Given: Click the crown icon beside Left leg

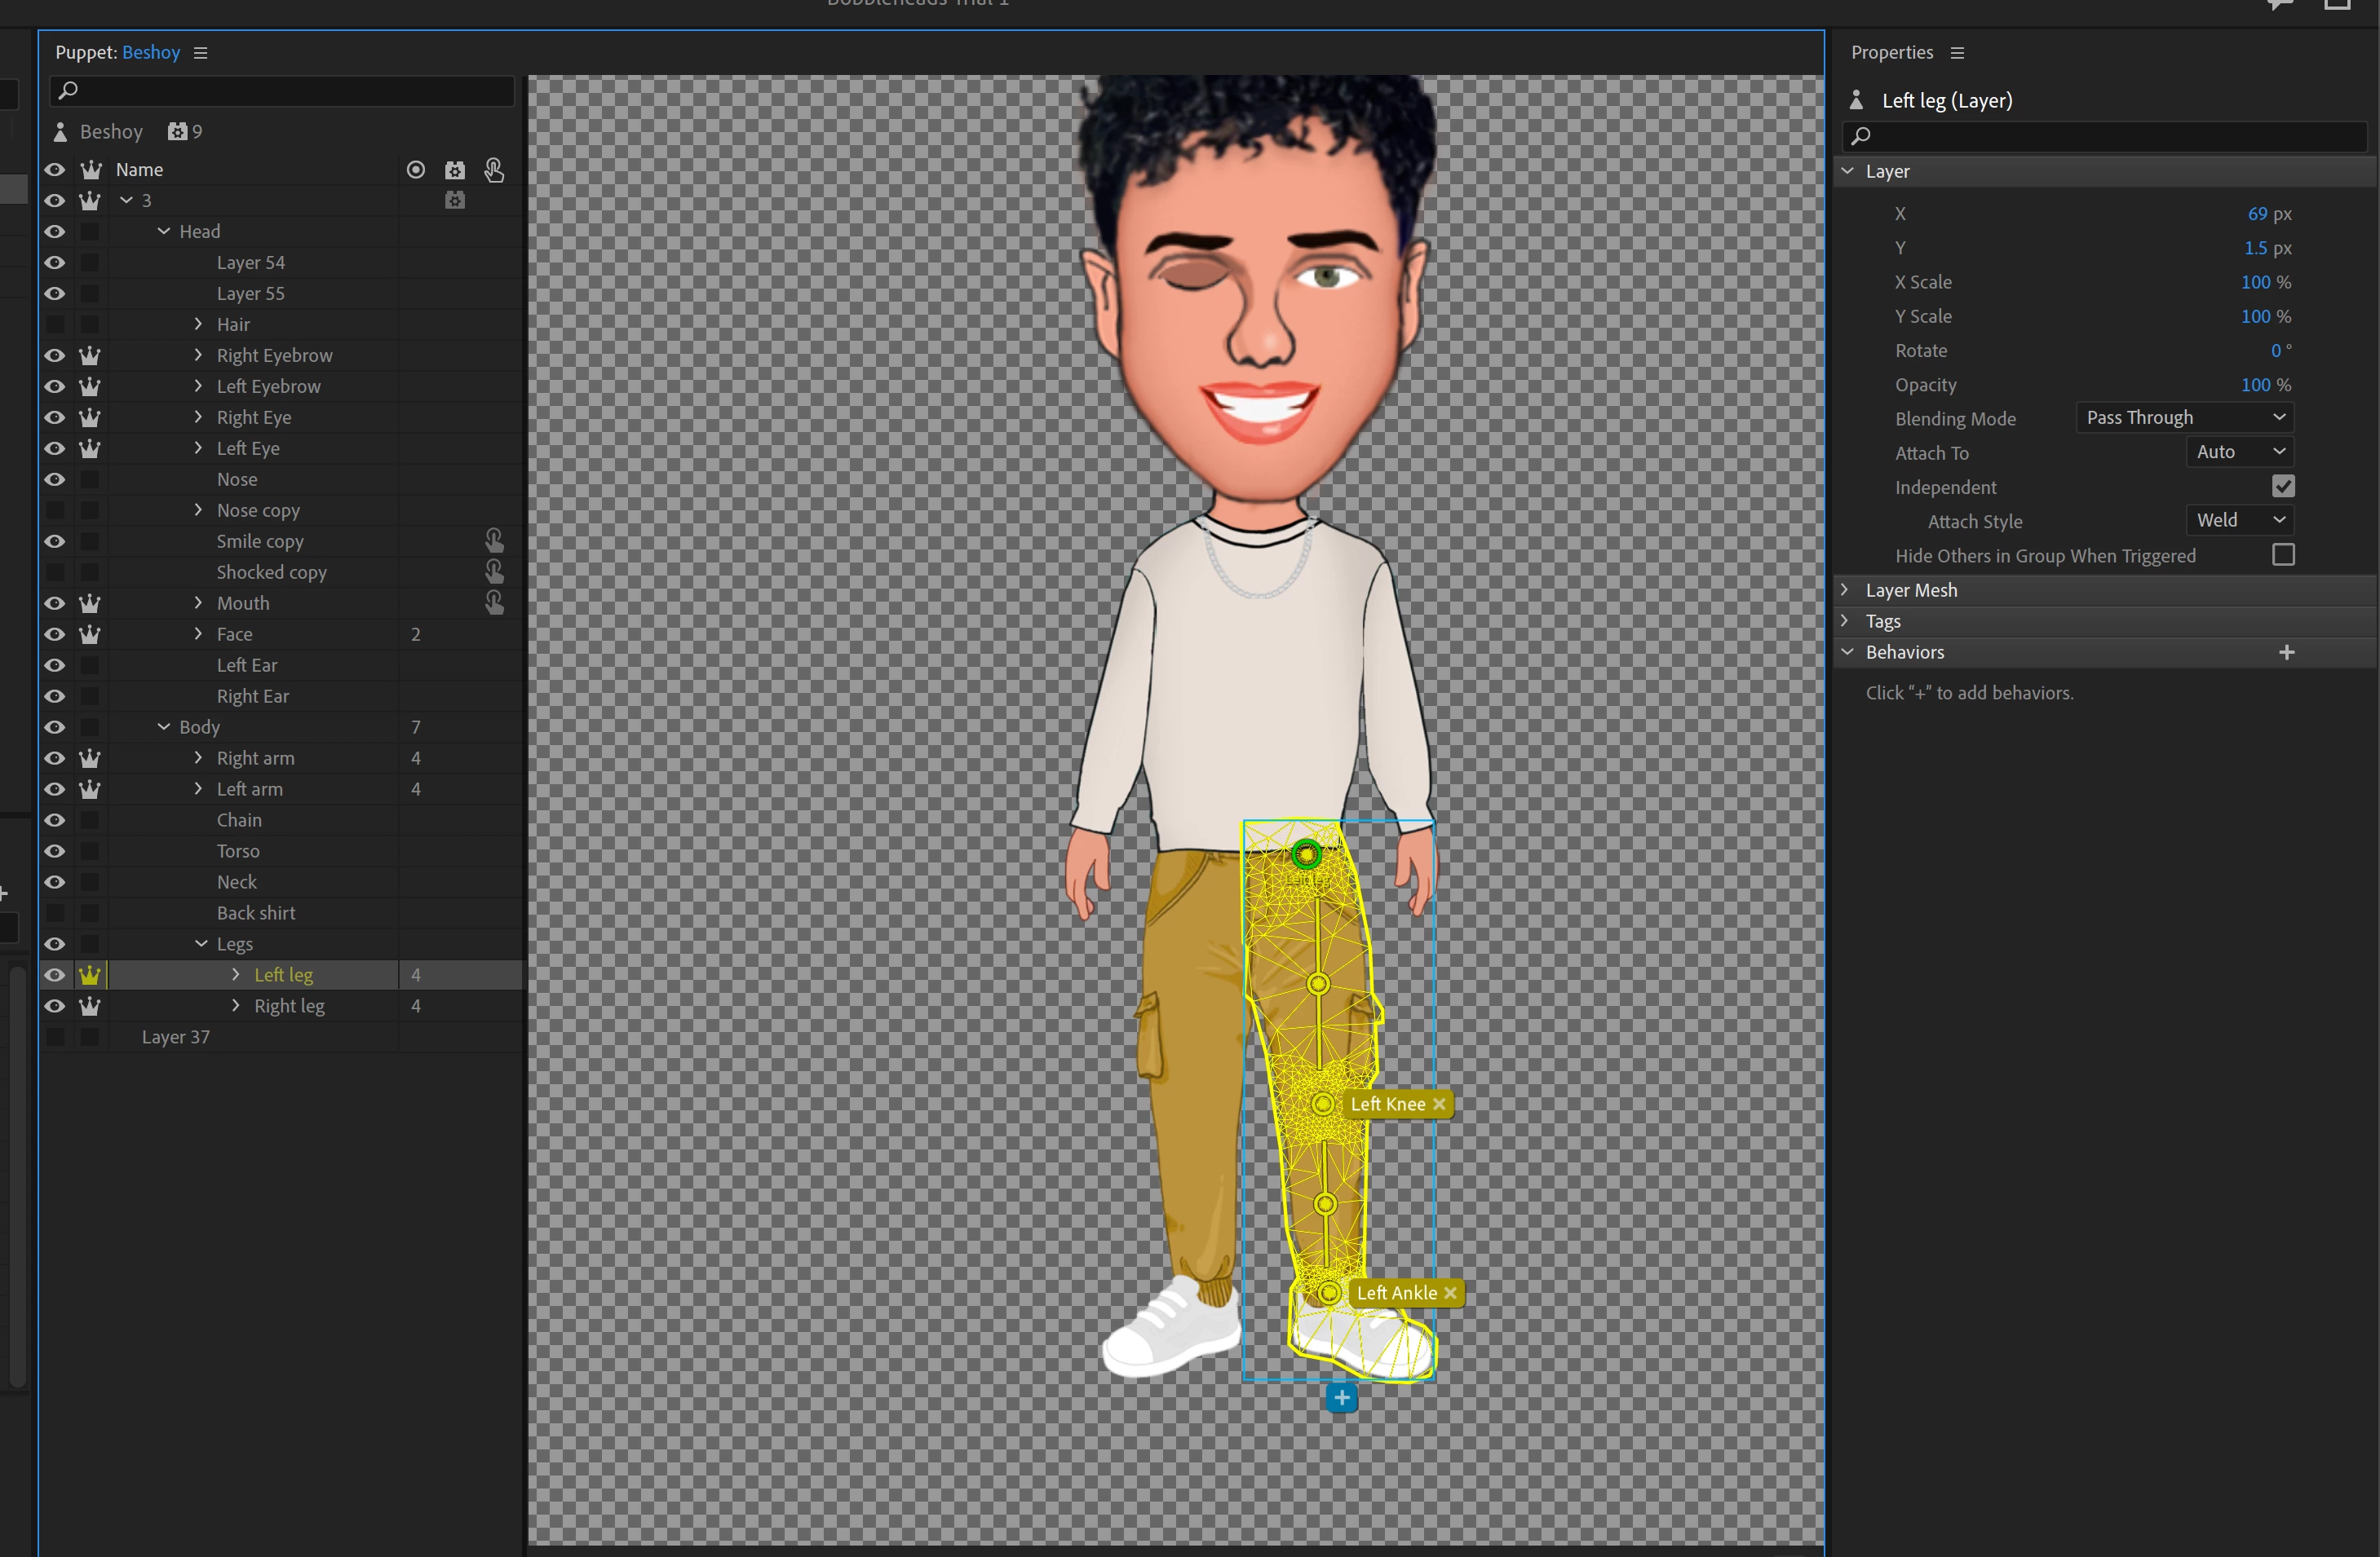Looking at the screenshot, I should [90, 976].
